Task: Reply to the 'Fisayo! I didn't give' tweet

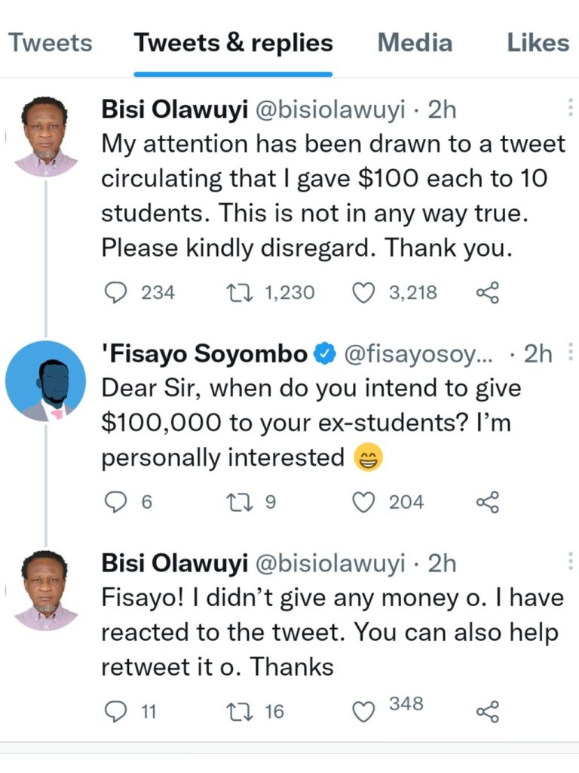Action: [x=115, y=710]
